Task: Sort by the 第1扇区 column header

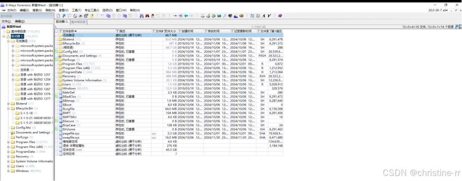Action: 276,31
